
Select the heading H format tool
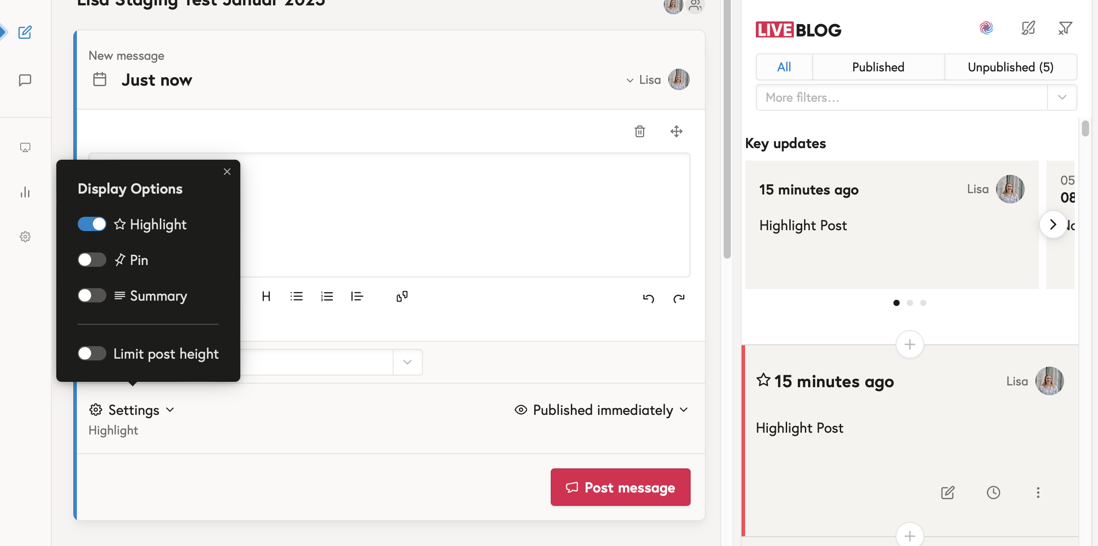pyautogui.click(x=266, y=296)
